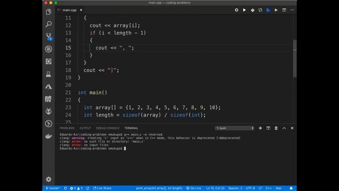339x191 pixels.
Task: Open the Extensions view
Action: click(x=48, y=62)
